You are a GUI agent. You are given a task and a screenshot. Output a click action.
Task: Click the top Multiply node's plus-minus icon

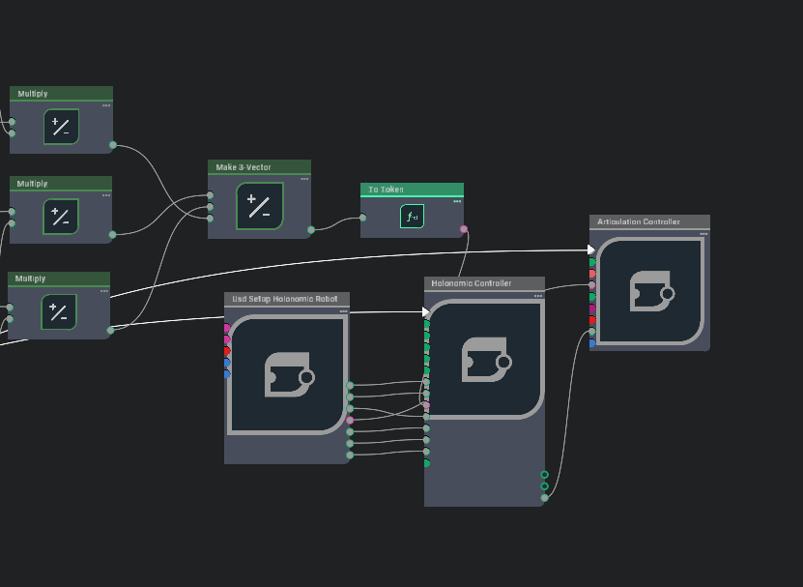59,127
